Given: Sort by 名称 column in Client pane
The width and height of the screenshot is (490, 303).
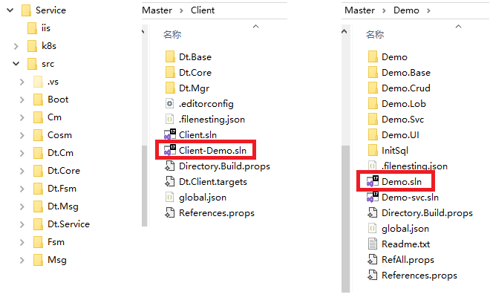Looking at the screenshot, I should click(x=171, y=34).
